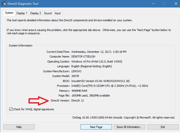Viewport: 180px width, 133px height.
Task: Open the Display 1 tab
Action: 22,13
